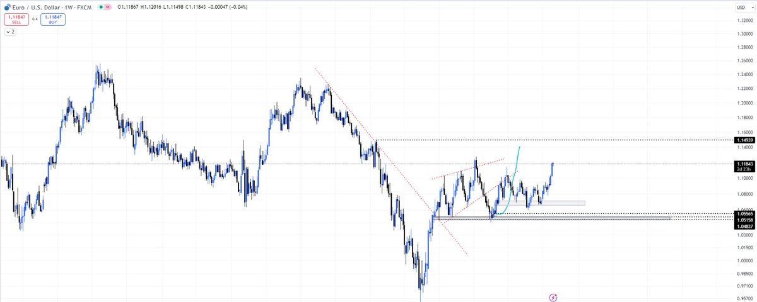Click the O1.11867 open value
This screenshot has width=757, height=302.
127,7
